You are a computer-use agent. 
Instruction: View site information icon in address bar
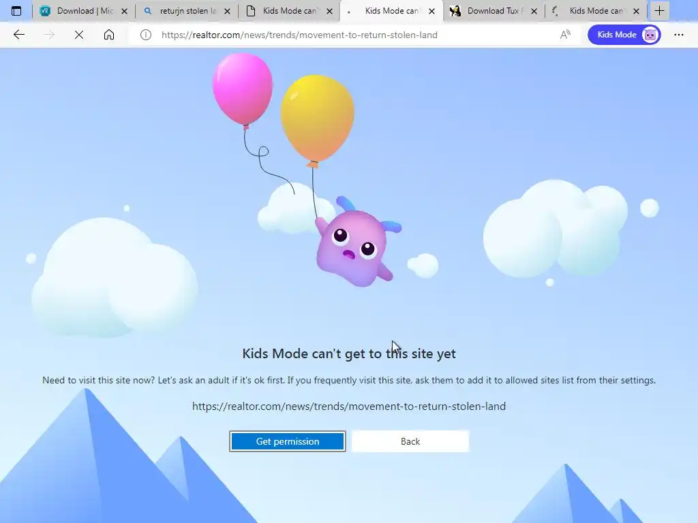[x=146, y=35]
